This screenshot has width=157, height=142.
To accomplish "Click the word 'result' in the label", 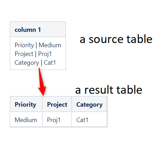I will 99,90.
